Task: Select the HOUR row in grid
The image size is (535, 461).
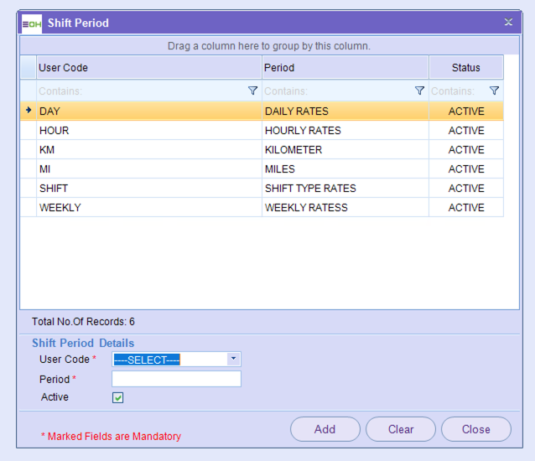Action: point(148,131)
